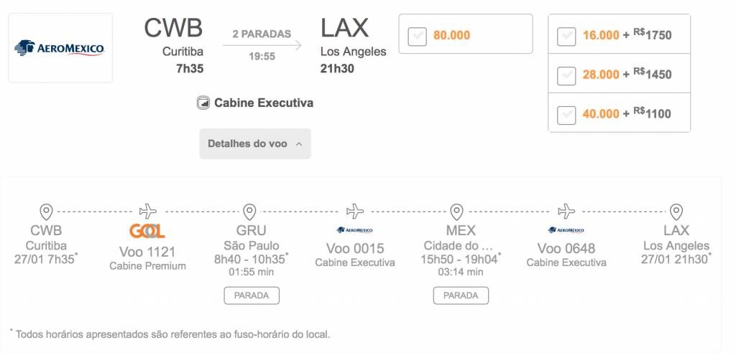The height and width of the screenshot is (355, 736).
Task: Click the GRU São Paulo location pin icon
Action: tap(249, 212)
